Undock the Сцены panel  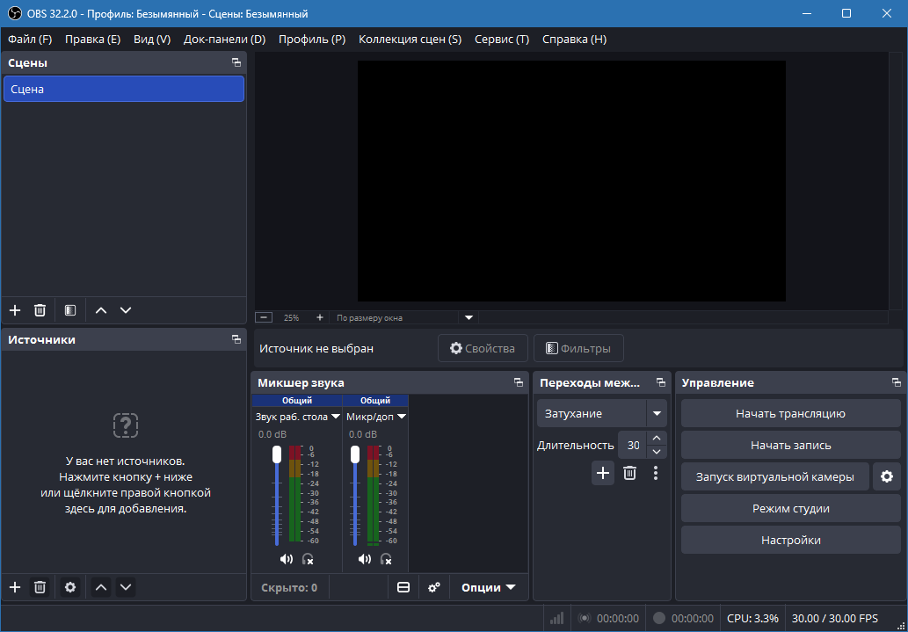tap(236, 62)
